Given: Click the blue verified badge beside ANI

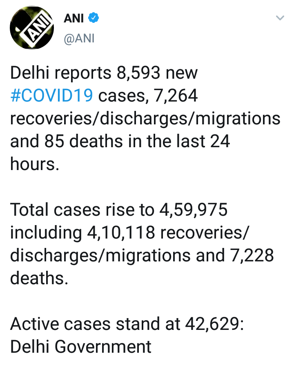Looking at the screenshot, I should click(x=94, y=18).
